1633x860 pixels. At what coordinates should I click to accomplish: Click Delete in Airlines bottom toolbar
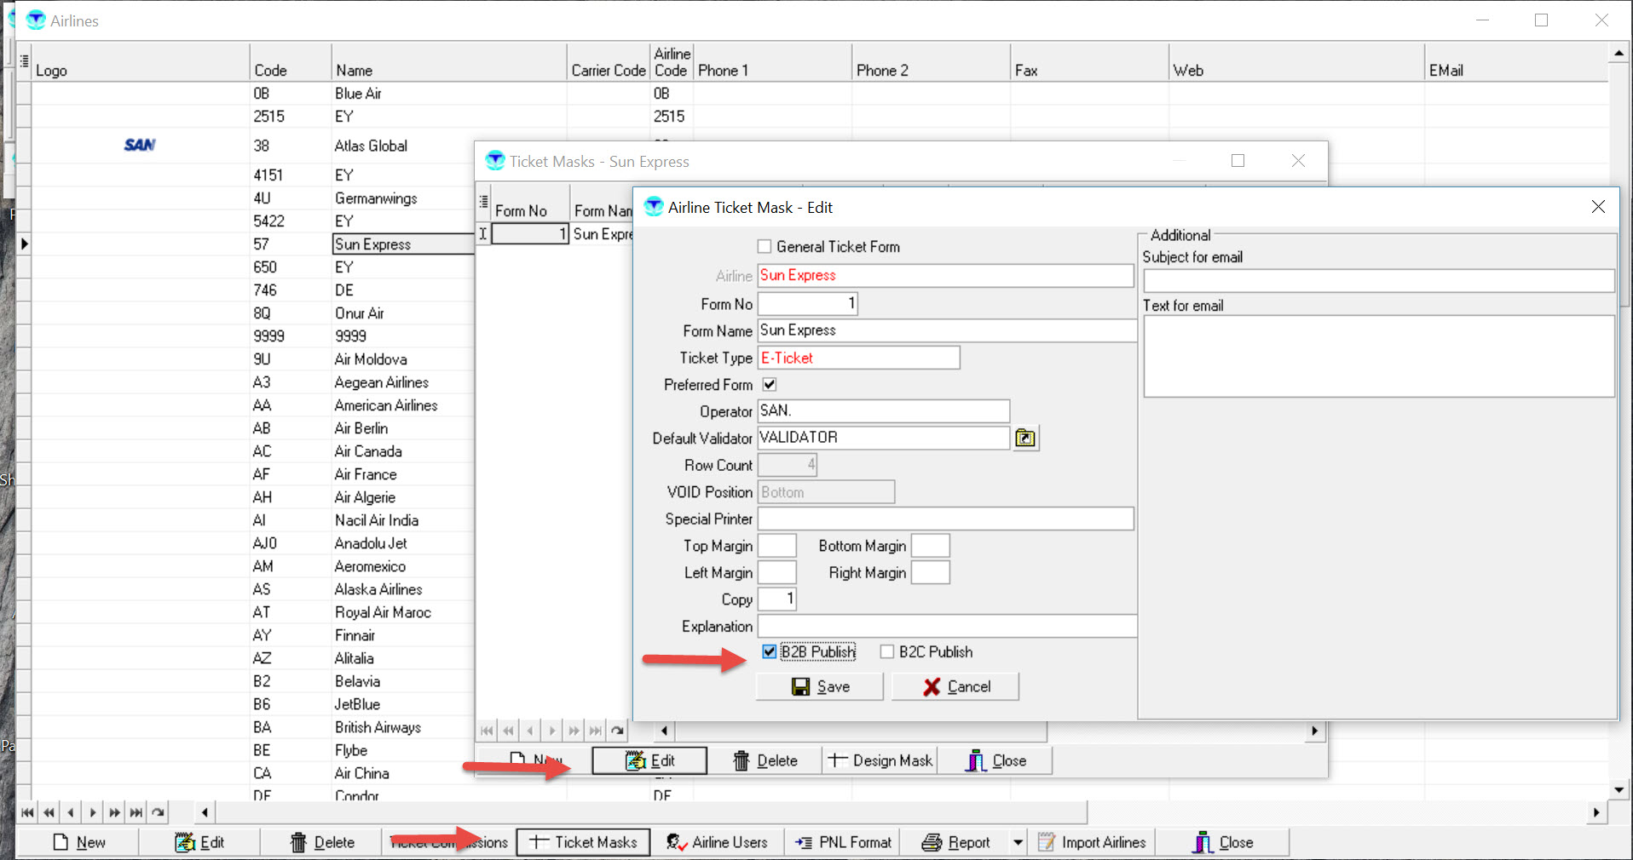pos(321,843)
